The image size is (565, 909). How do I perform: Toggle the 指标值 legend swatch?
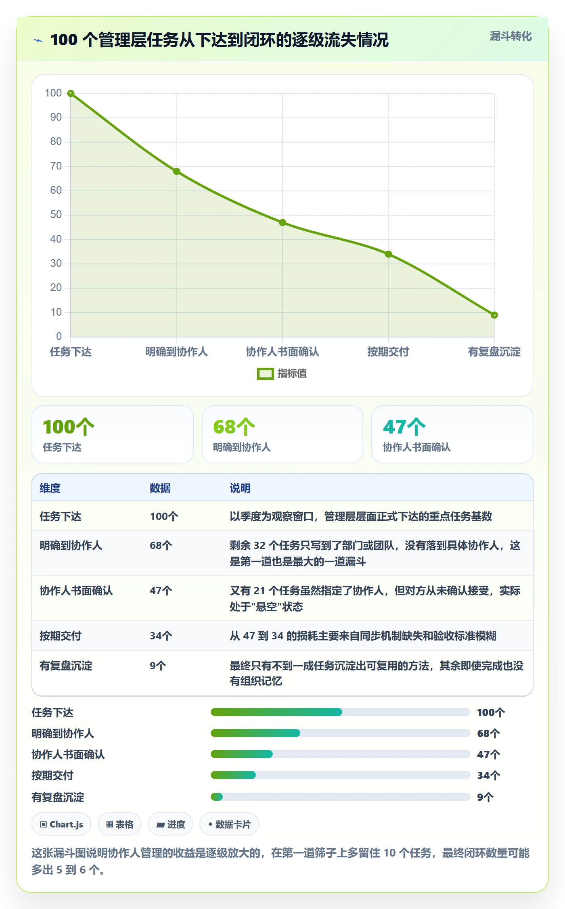tap(265, 374)
